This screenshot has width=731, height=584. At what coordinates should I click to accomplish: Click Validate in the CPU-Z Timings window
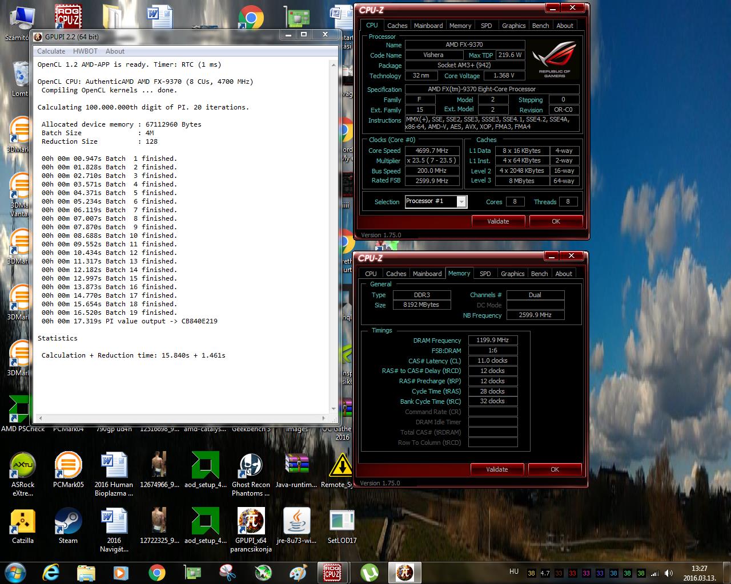coord(497,469)
